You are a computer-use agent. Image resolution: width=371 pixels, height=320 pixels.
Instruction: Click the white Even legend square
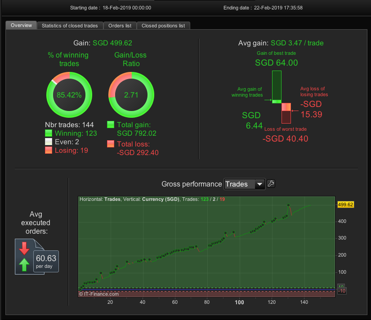pos(49,142)
